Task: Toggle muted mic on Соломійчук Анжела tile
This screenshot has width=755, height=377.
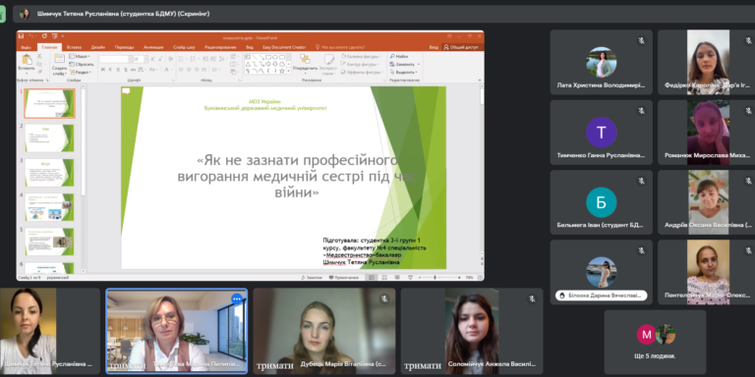Action: click(x=532, y=298)
